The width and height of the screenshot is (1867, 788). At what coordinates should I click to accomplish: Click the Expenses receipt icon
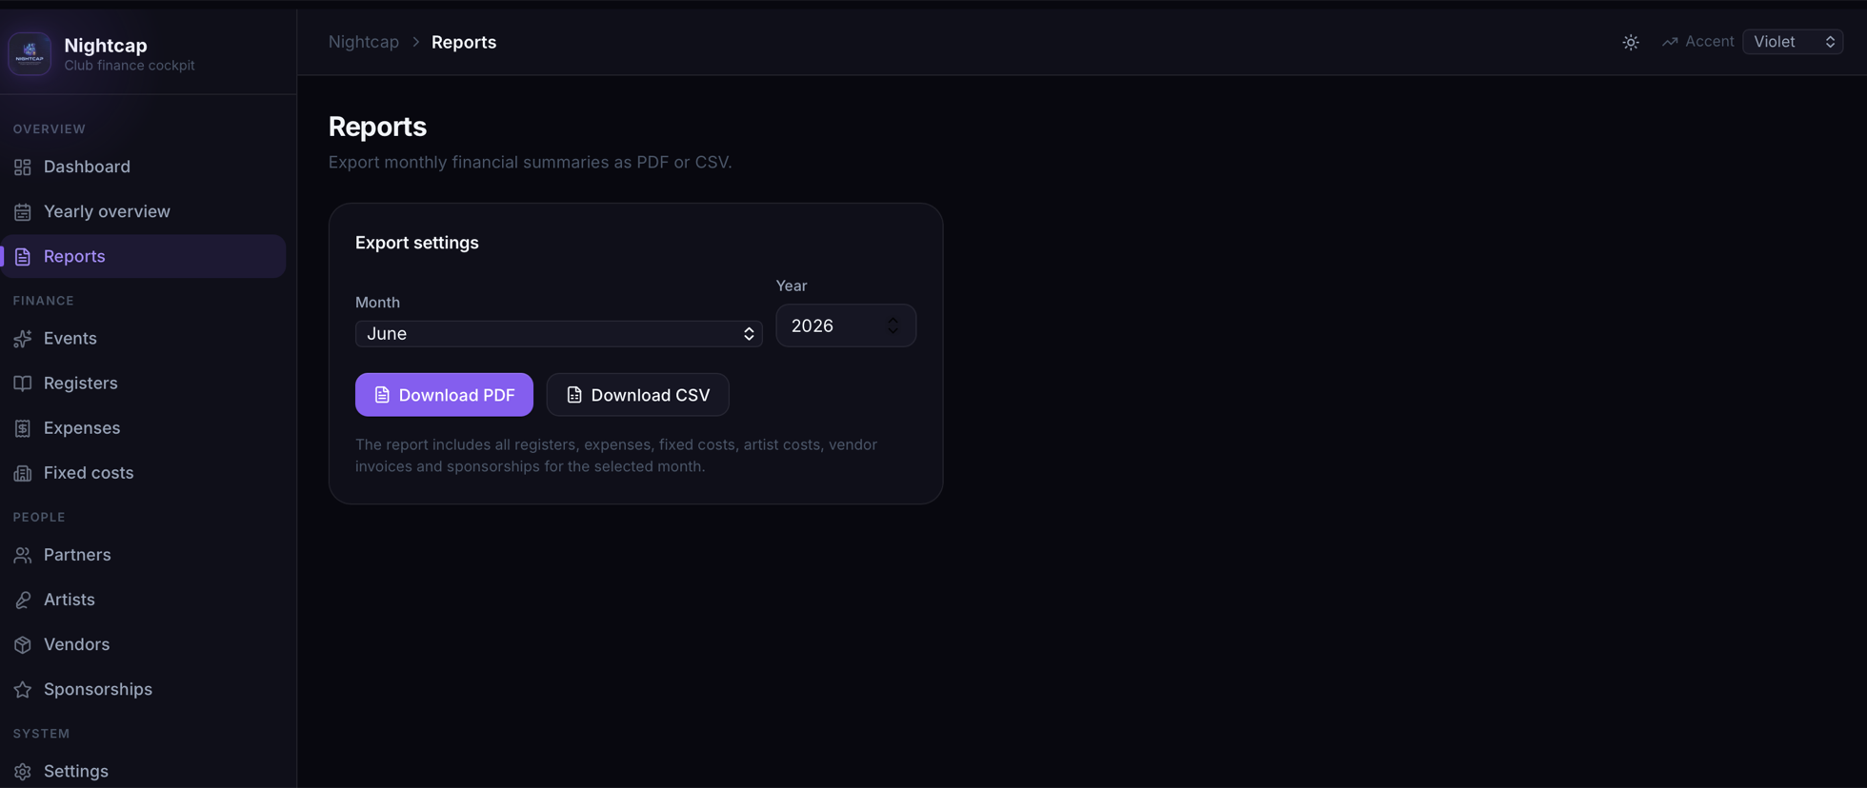[x=23, y=427]
